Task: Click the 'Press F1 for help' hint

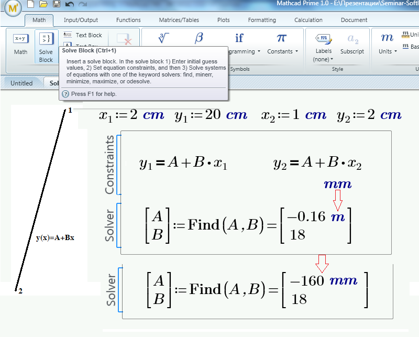Action: (94, 94)
